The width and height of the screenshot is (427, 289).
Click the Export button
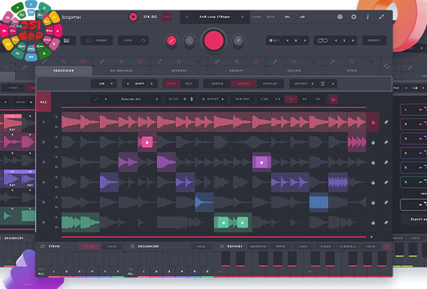(374, 41)
